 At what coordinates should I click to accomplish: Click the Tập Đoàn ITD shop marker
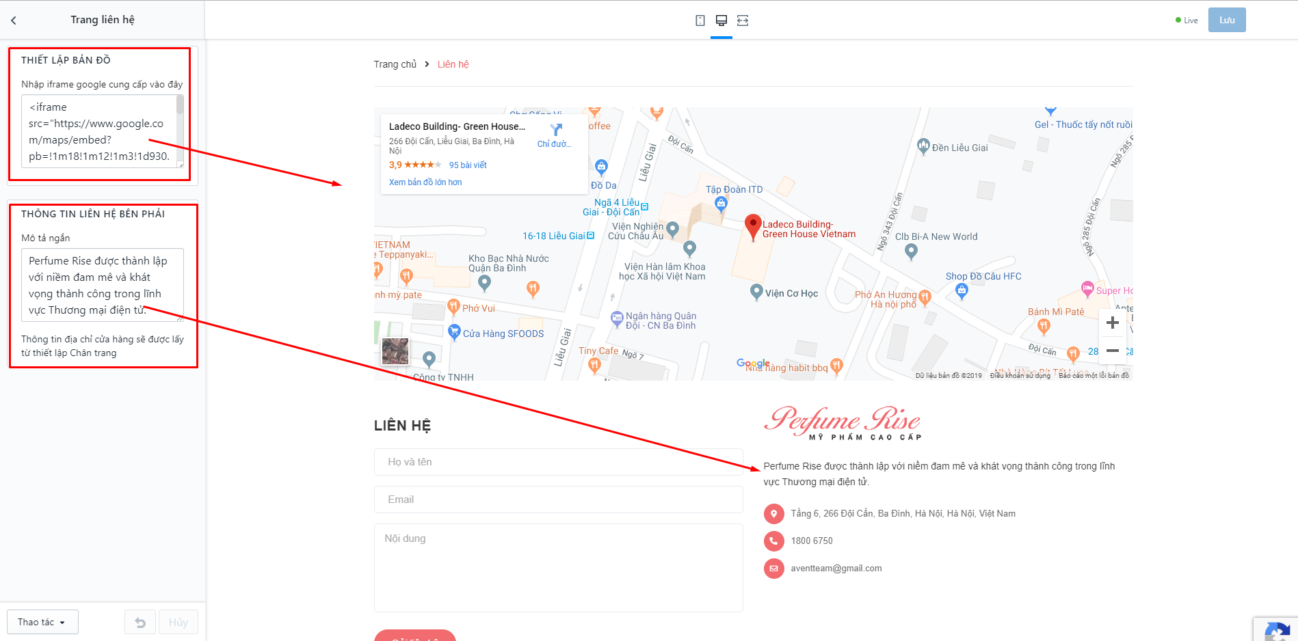(721, 204)
